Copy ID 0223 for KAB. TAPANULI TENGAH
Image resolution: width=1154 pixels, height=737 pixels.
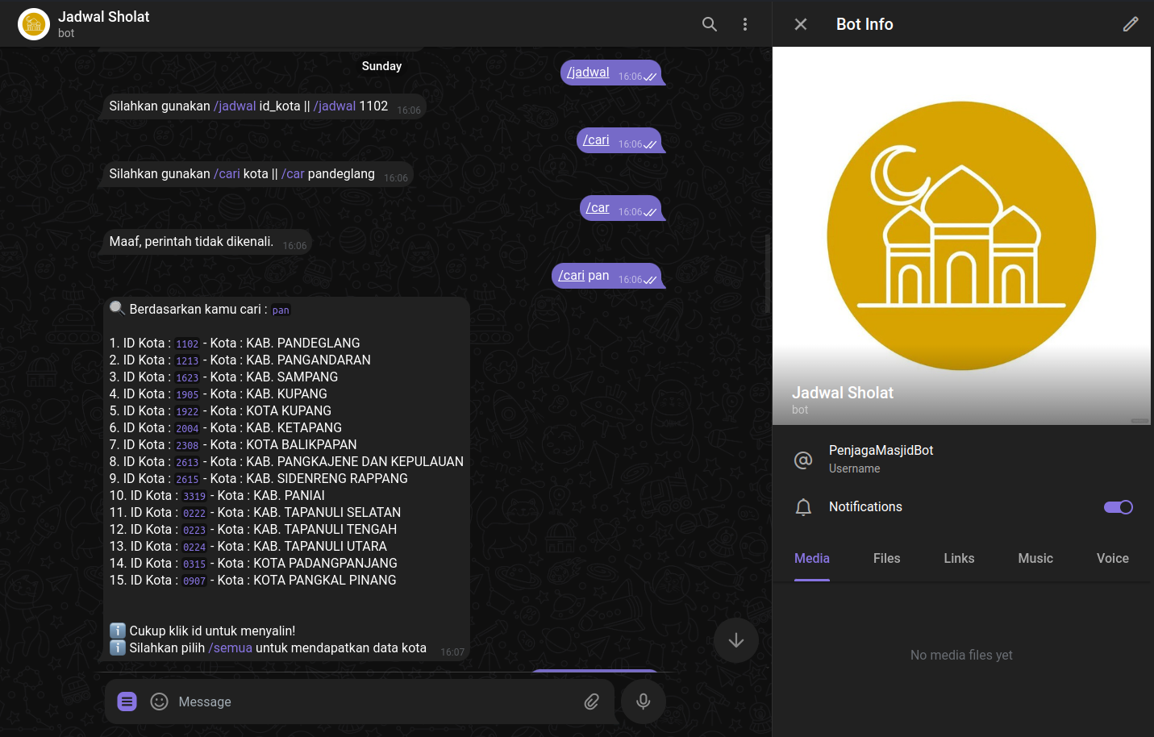[x=194, y=530]
